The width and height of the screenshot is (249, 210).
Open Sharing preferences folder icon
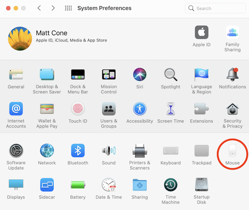coord(139,185)
